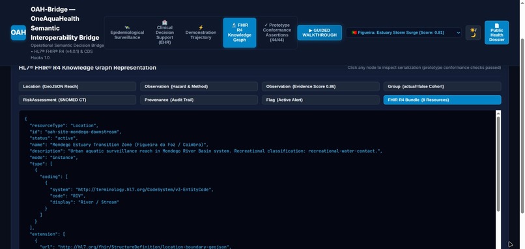Click the JSON code panel scrollbar thumb
525x249 pixels.
pos(498,164)
